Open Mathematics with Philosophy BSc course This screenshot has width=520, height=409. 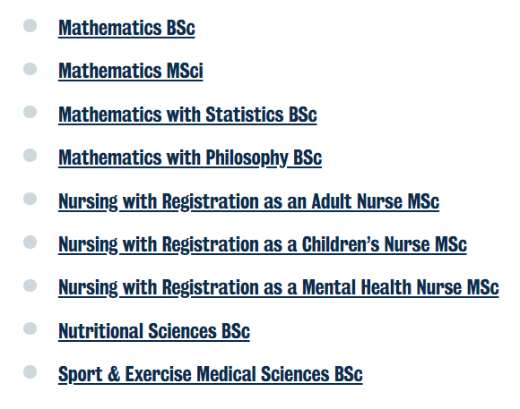(x=190, y=158)
